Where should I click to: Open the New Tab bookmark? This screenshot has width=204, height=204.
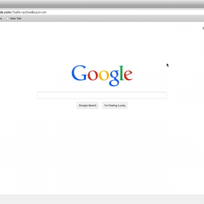tap(13, 18)
